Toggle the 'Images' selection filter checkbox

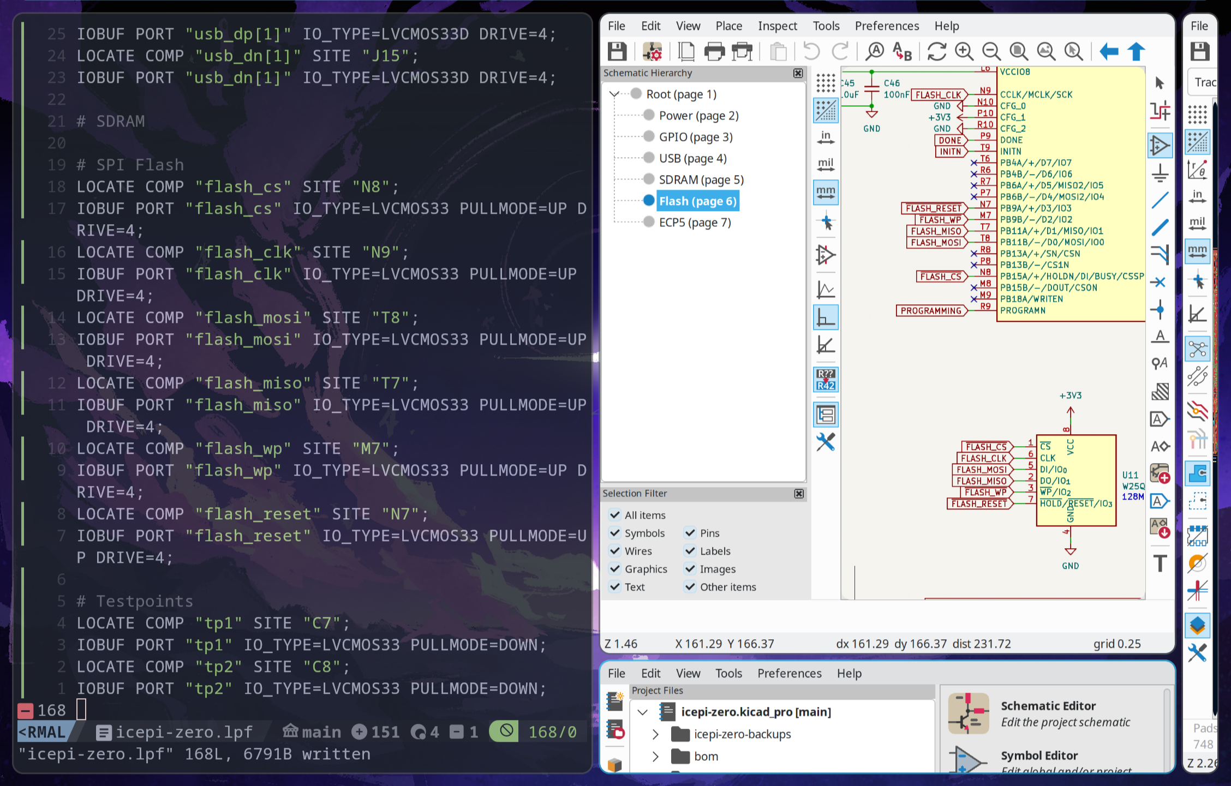pyautogui.click(x=690, y=568)
